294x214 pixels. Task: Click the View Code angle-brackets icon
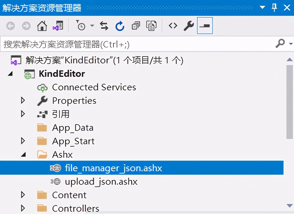(x=173, y=26)
